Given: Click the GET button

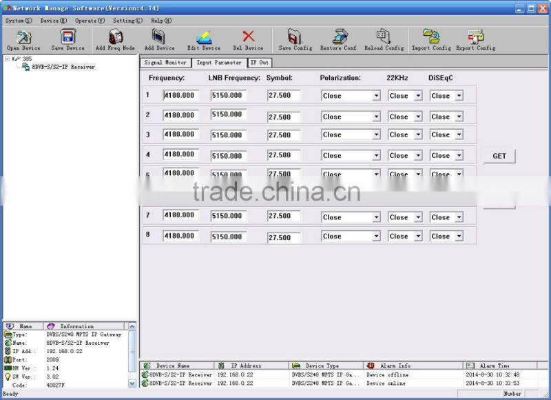Looking at the screenshot, I should [499, 156].
